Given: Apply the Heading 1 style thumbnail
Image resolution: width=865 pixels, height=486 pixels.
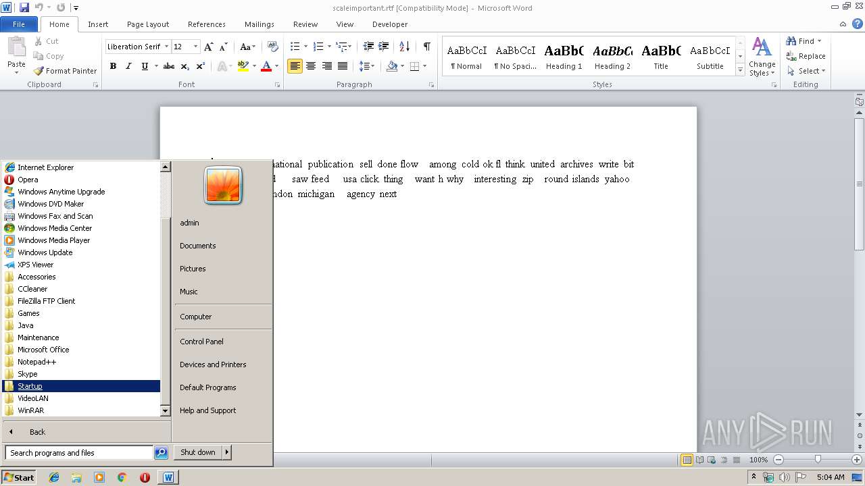Looking at the screenshot, I should [564, 57].
